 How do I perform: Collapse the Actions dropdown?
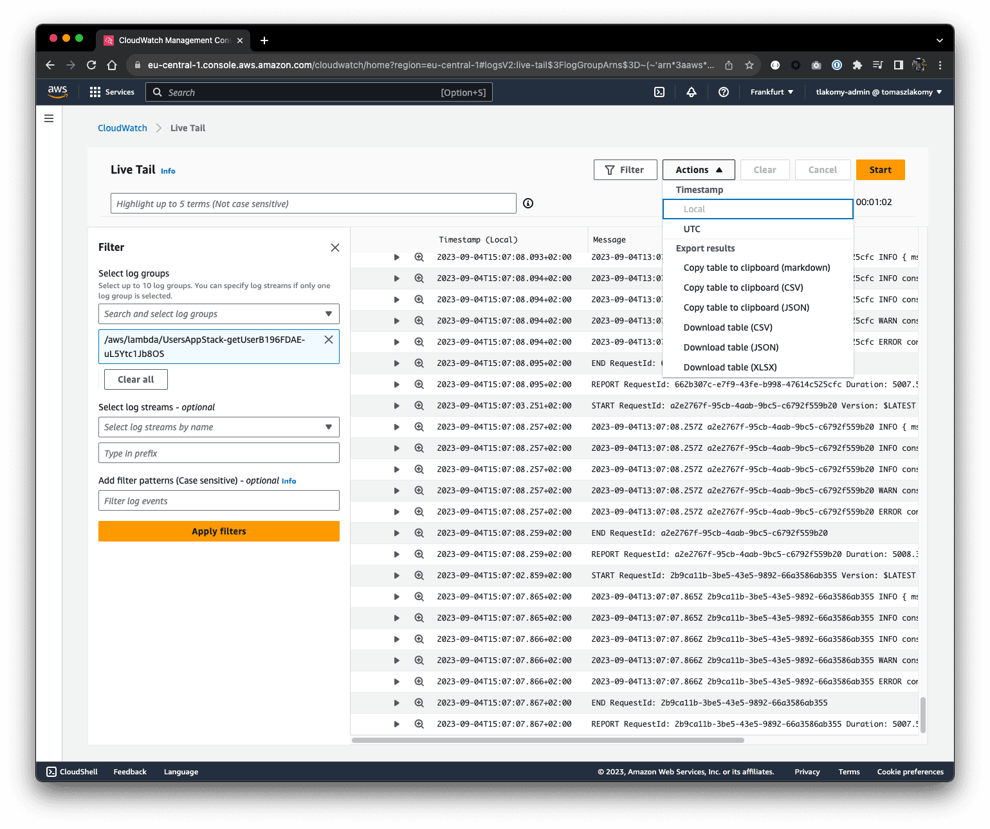[x=699, y=170]
